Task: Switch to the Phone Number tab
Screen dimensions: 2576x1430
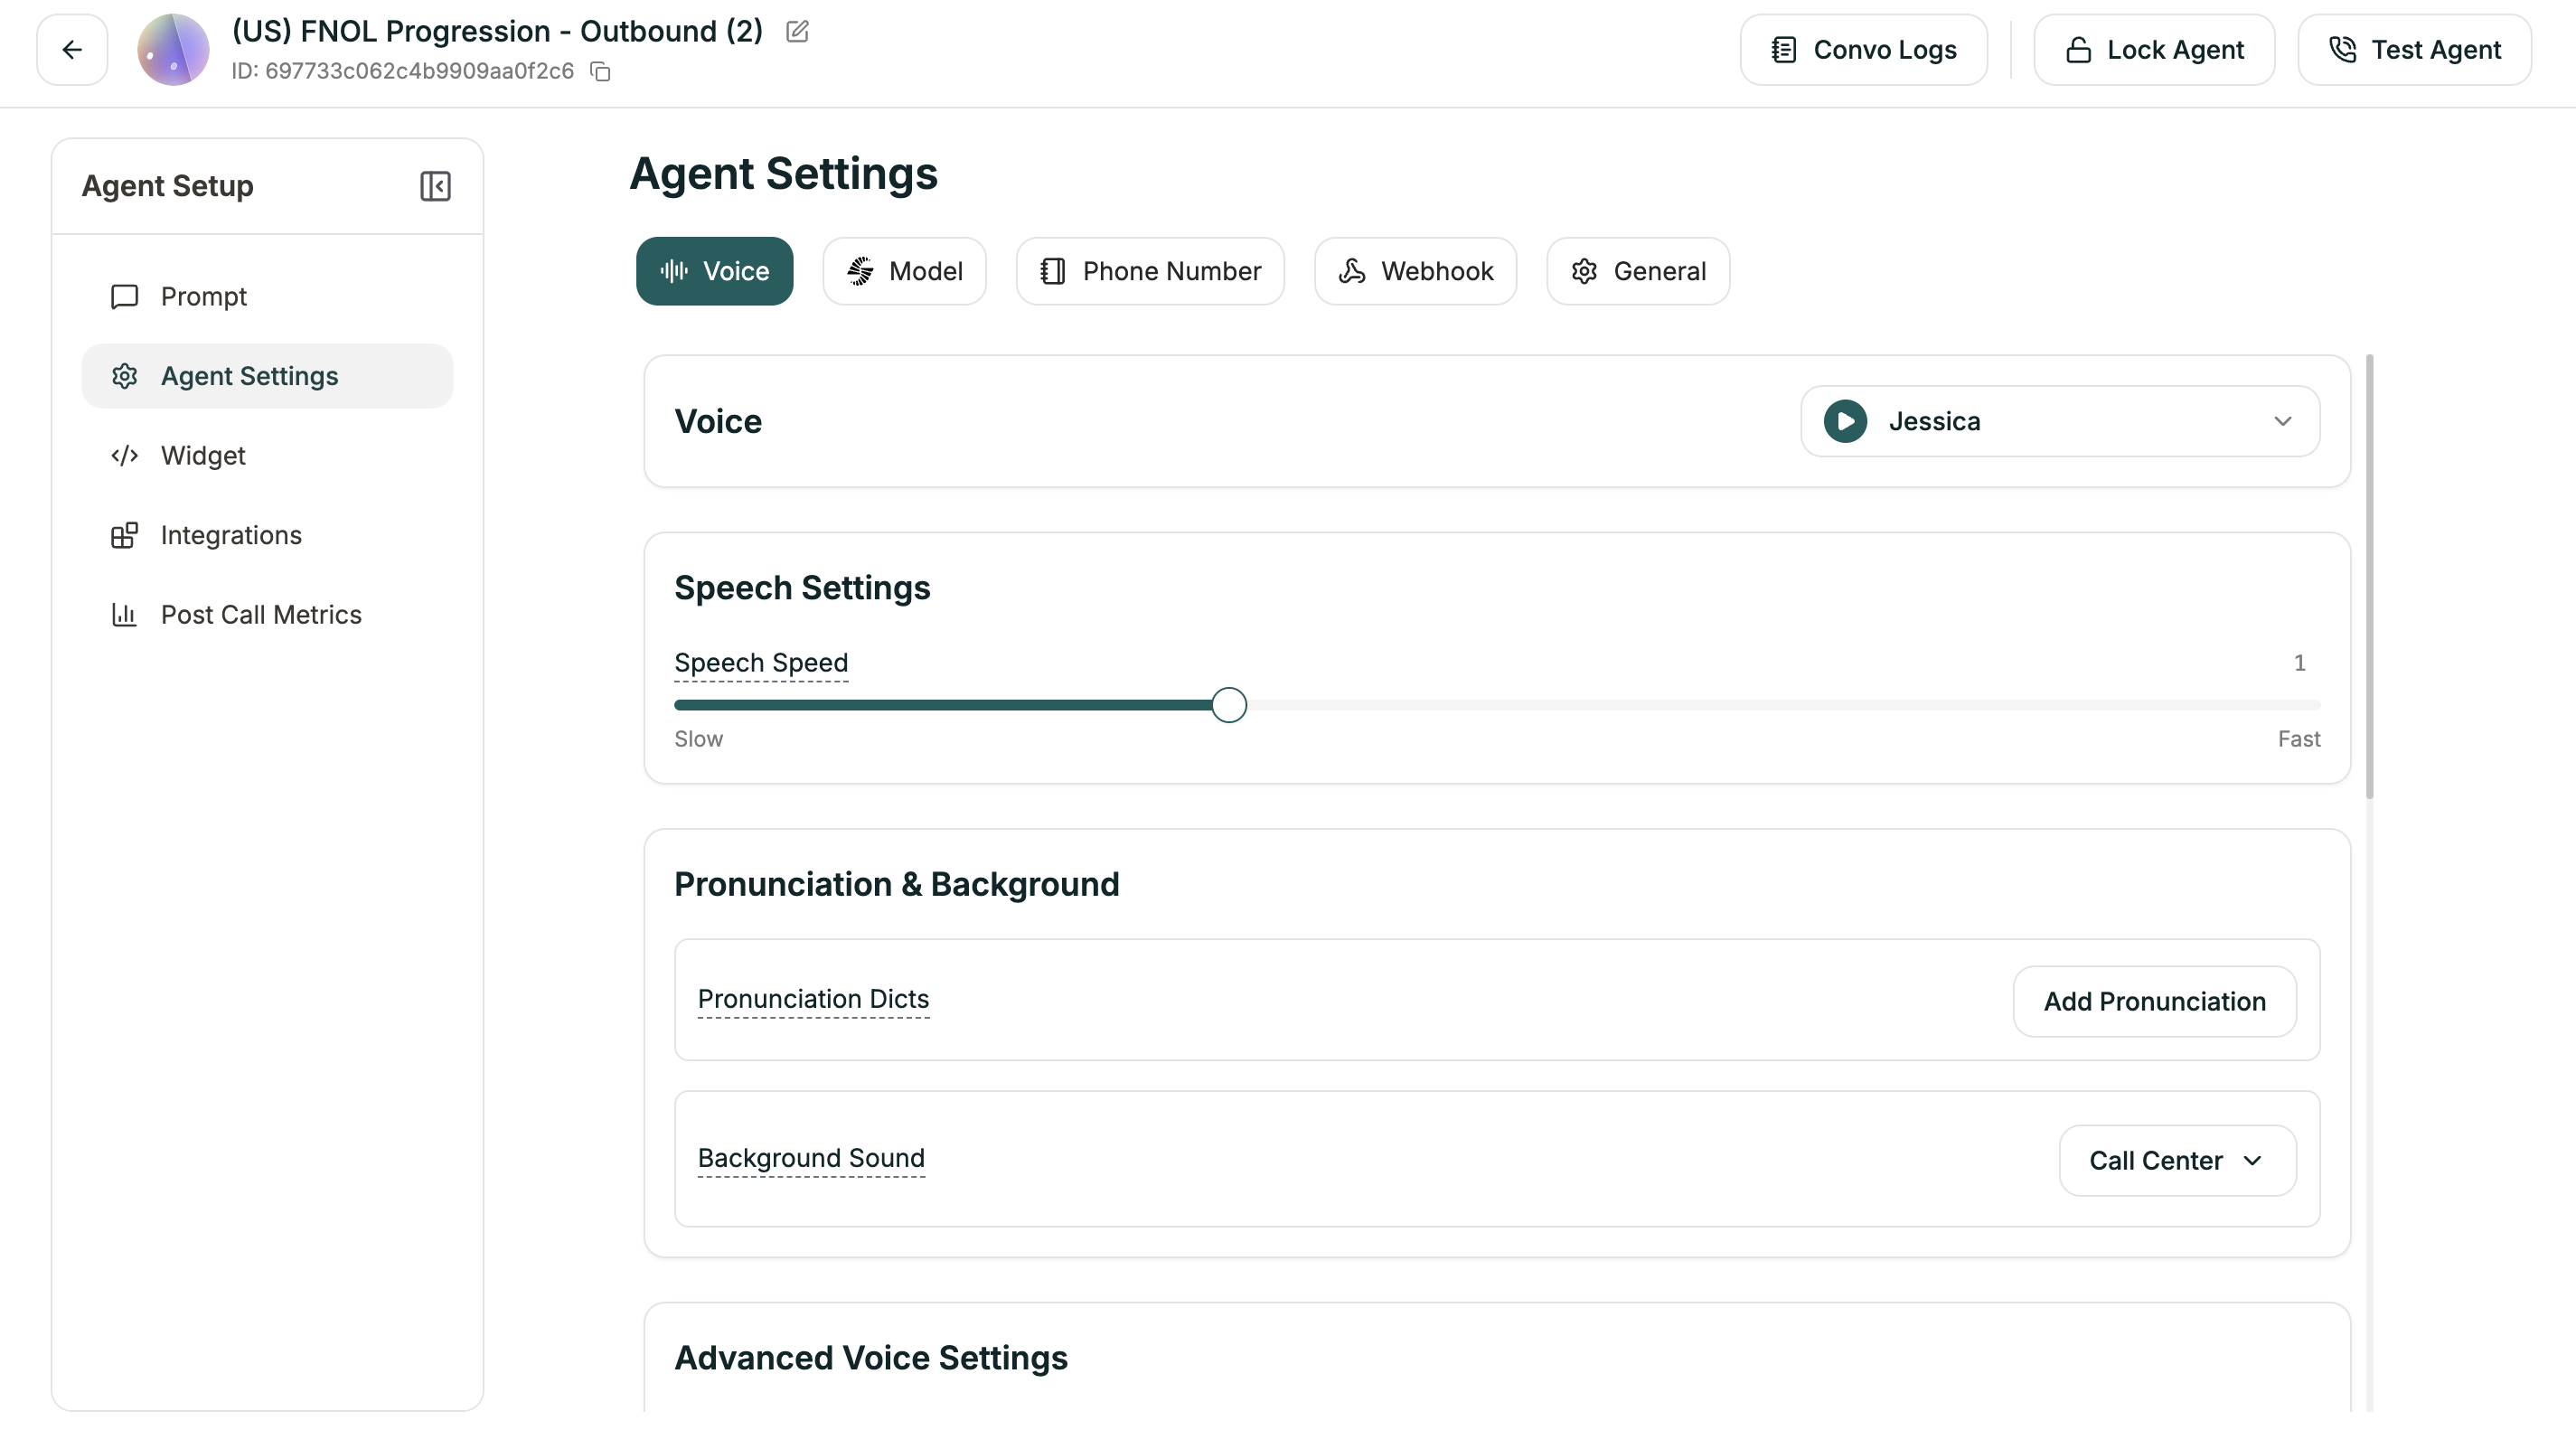Action: [1149, 271]
